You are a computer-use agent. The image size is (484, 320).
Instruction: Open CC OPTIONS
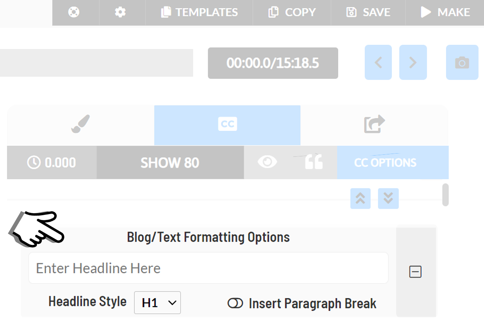[385, 162]
